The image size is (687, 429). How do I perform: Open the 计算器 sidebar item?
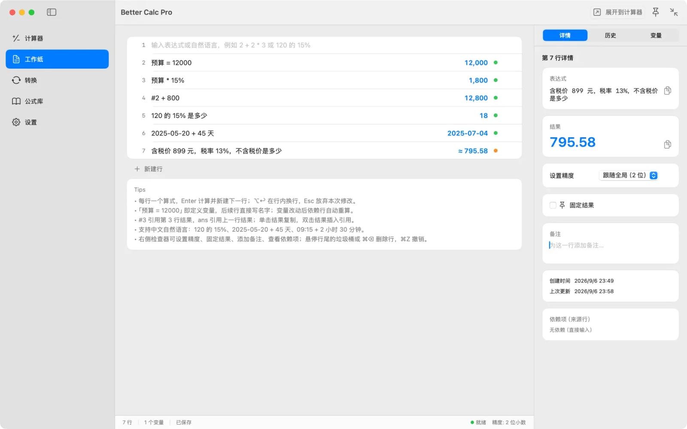pos(57,38)
